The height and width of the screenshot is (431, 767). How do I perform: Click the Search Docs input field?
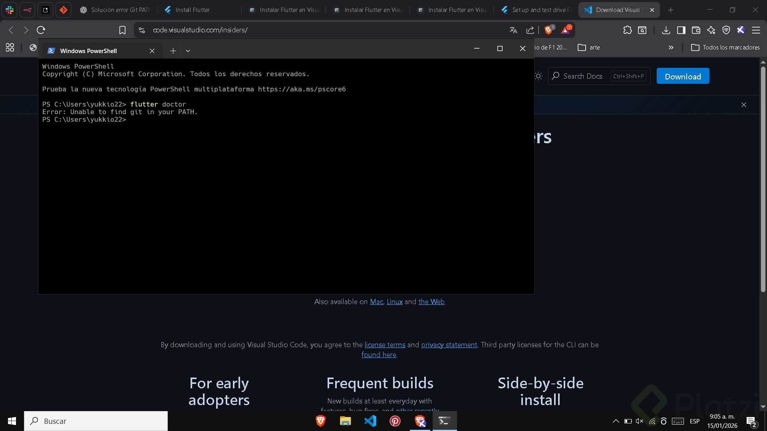(x=583, y=76)
